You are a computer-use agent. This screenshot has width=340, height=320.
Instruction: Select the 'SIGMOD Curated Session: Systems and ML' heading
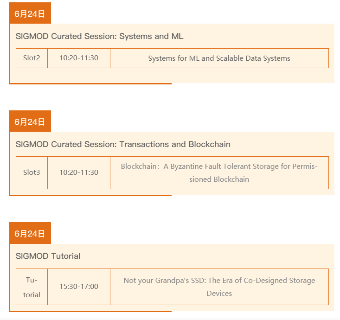99,36
